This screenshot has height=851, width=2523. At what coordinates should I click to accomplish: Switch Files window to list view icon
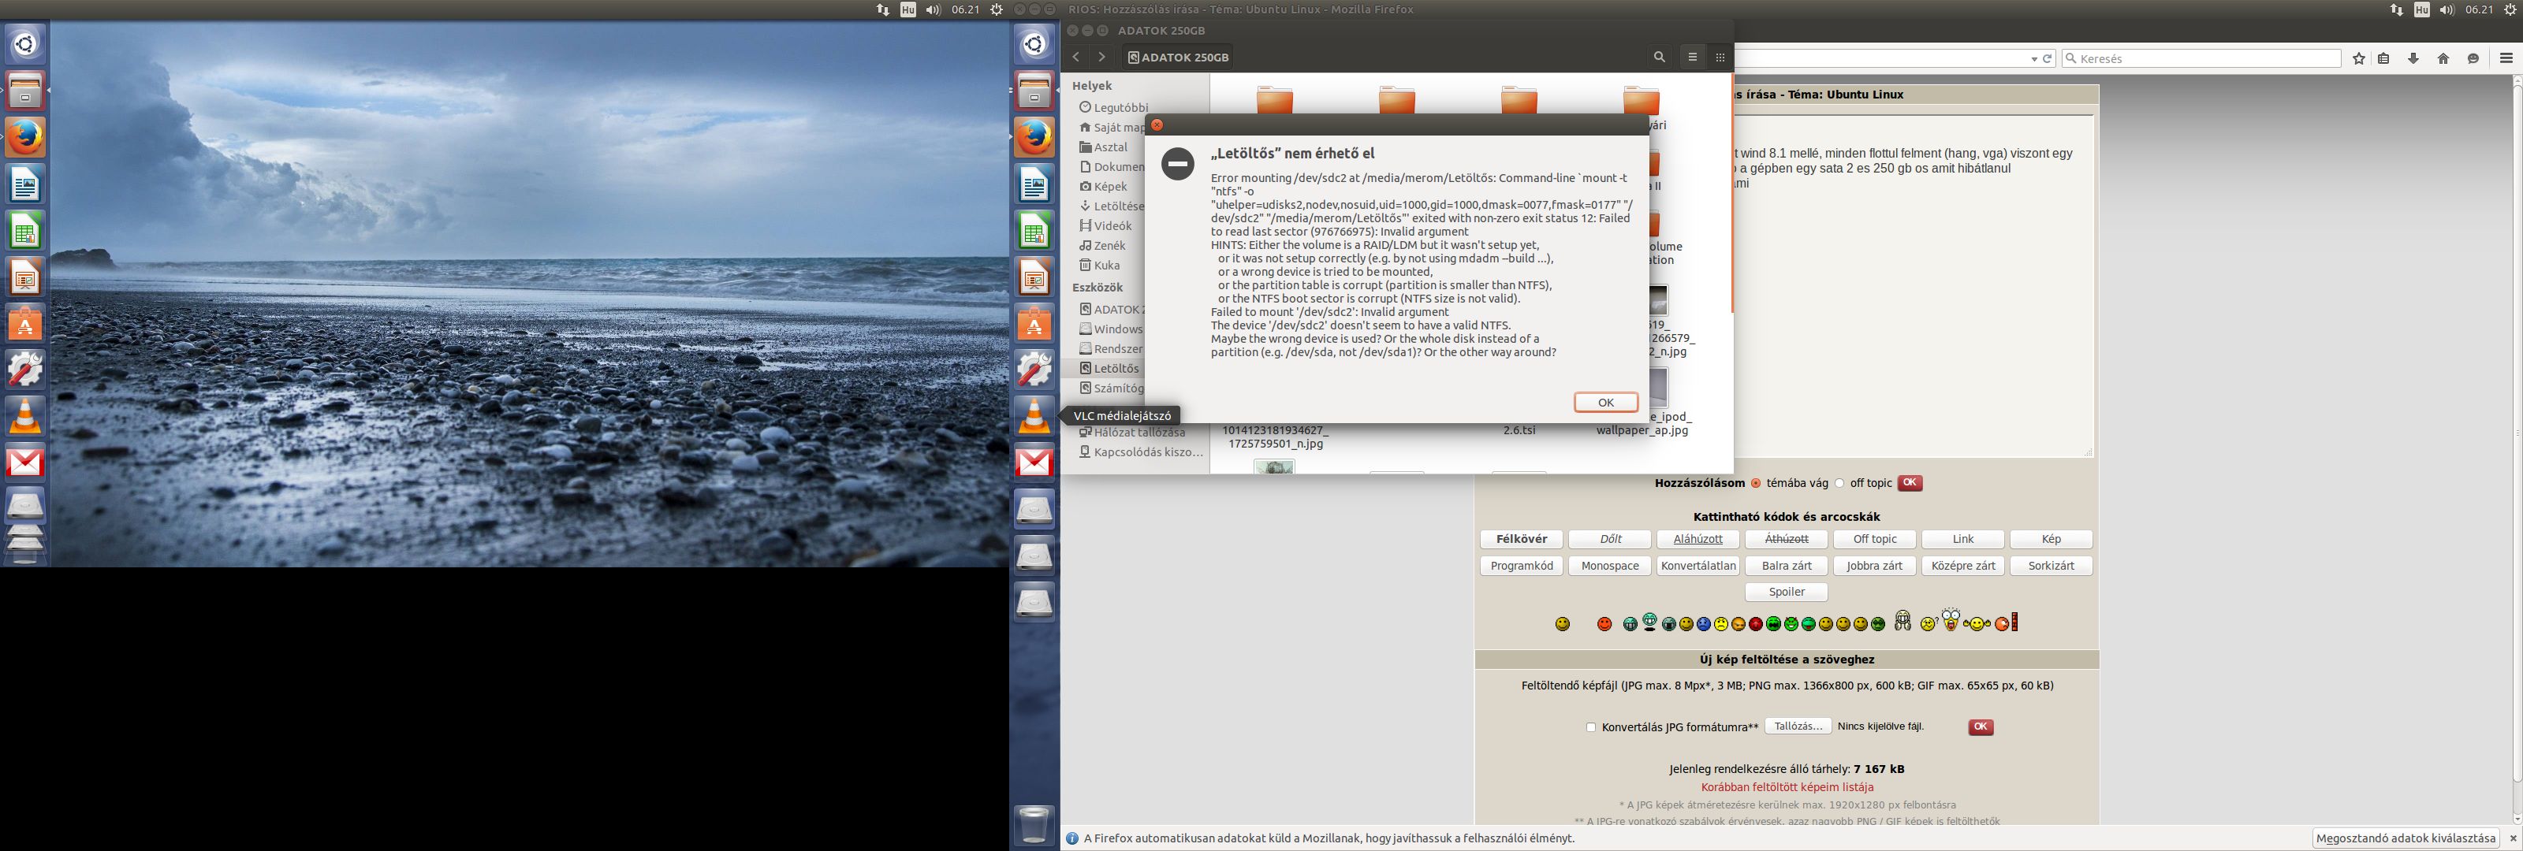click(1693, 57)
